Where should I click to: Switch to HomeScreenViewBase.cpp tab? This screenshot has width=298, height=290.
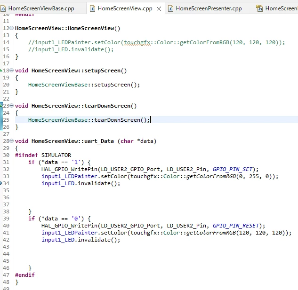pyautogui.click(x=41, y=8)
